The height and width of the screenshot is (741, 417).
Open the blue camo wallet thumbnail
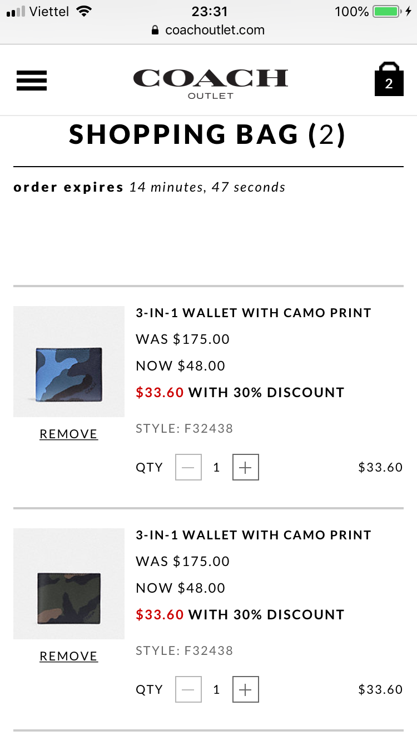69,362
